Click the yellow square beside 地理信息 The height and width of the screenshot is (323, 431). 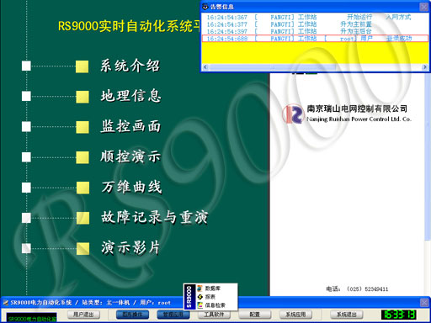[82, 97]
